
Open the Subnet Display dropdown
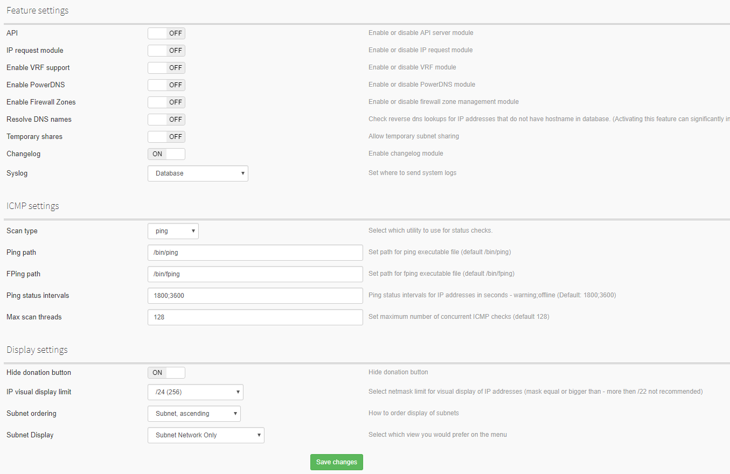[206, 435]
